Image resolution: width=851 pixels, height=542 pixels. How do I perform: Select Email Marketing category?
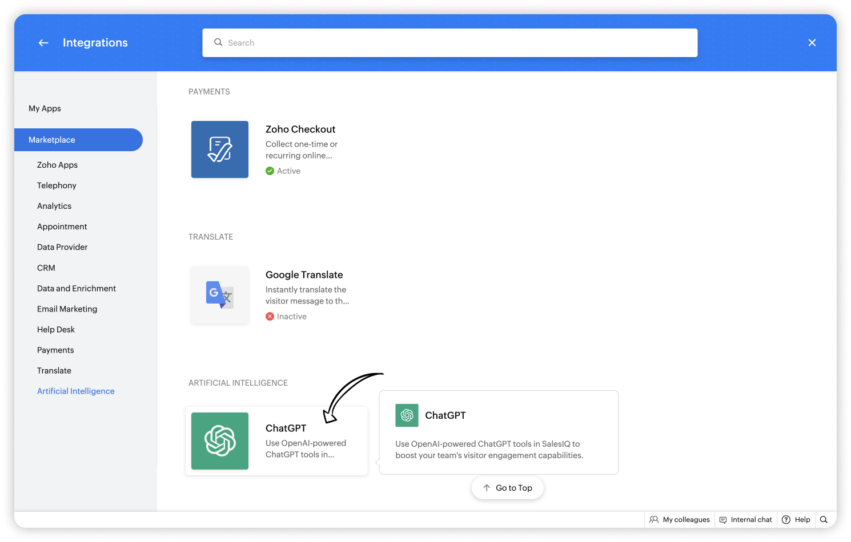click(x=67, y=309)
